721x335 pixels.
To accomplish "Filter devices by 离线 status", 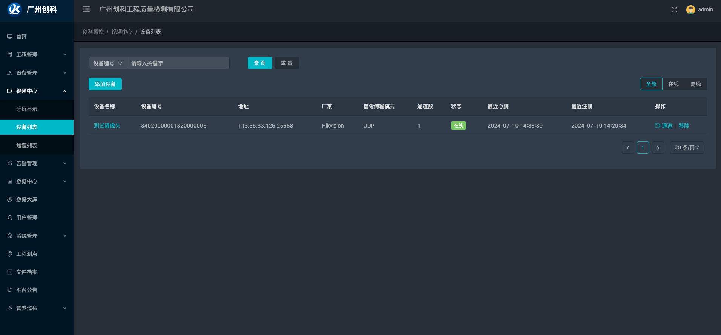I will coord(695,84).
